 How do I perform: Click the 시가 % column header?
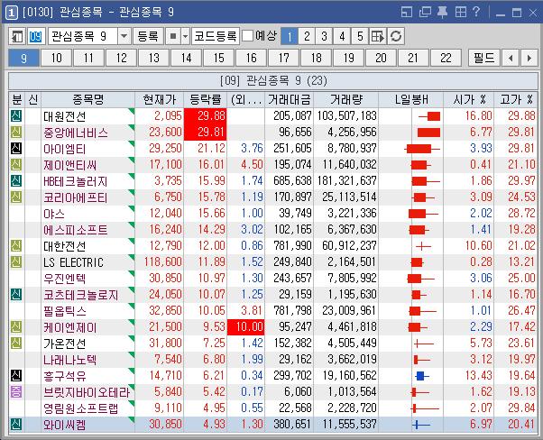(468, 100)
